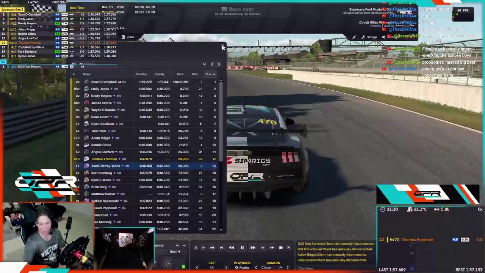The width and height of the screenshot is (485, 273).
Task: Click the steering wheel icon beside Dan Stevens
Action: click(72, 67)
